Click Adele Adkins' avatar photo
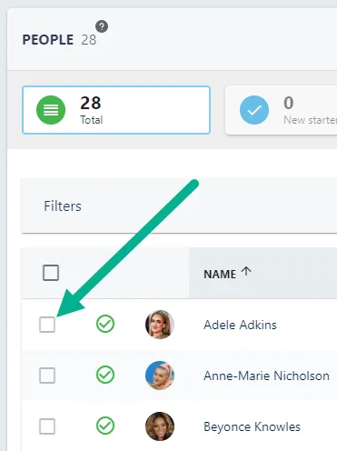 [160, 325]
